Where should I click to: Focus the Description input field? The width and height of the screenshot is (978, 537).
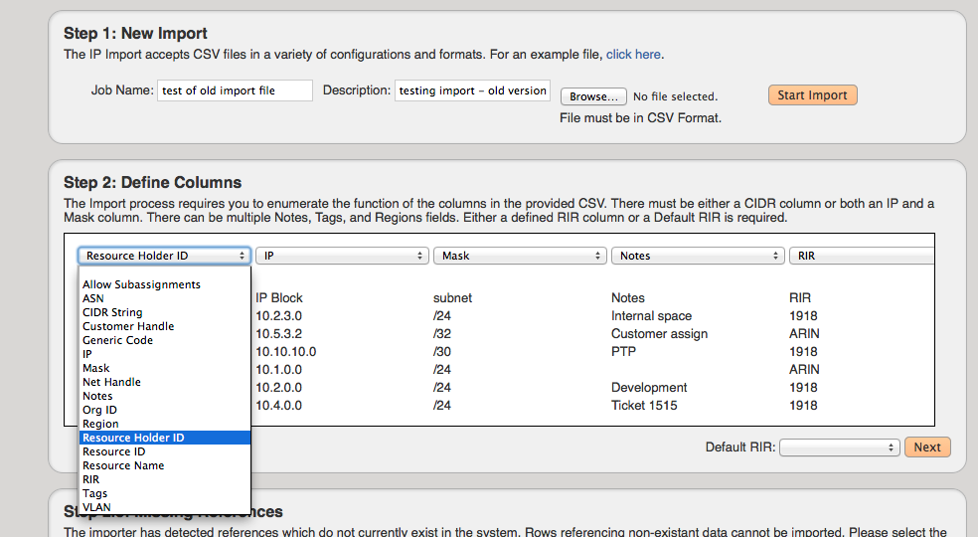coord(472,90)
